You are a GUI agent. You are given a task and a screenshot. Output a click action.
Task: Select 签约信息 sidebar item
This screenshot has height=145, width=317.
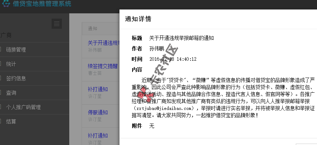16,78
